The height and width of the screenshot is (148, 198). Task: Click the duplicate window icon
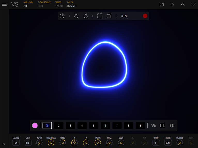[x=109, y=16]
